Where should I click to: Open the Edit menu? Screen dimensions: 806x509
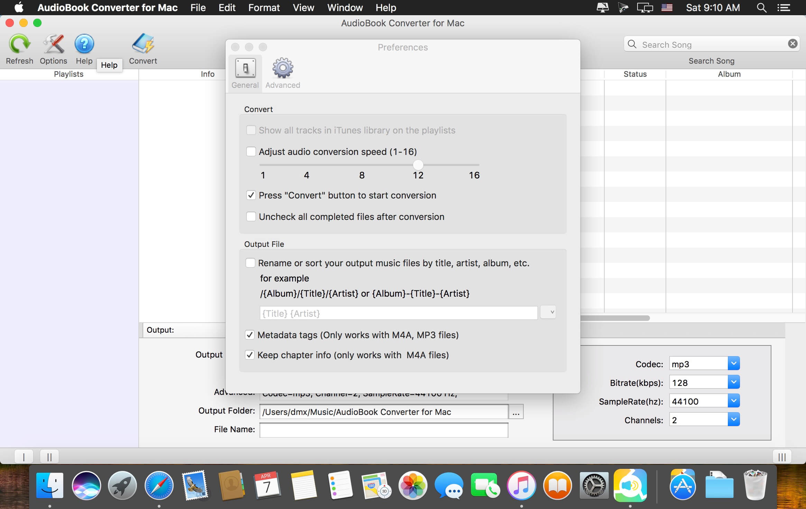pos(227,8)
